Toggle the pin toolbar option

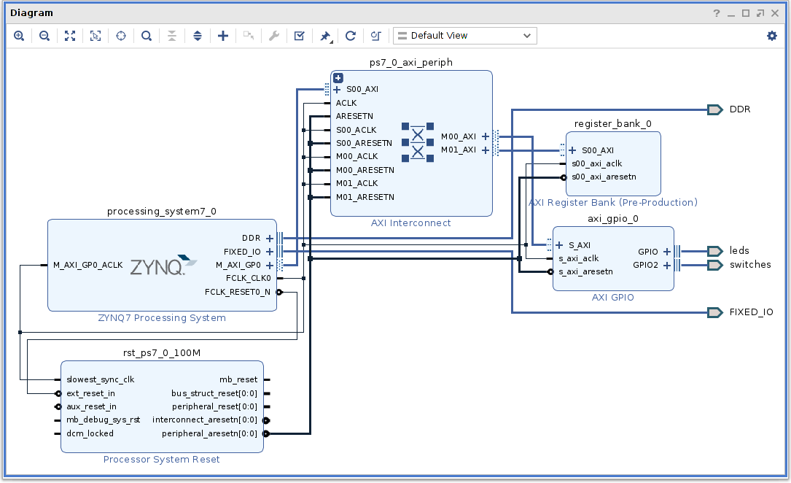325,36
